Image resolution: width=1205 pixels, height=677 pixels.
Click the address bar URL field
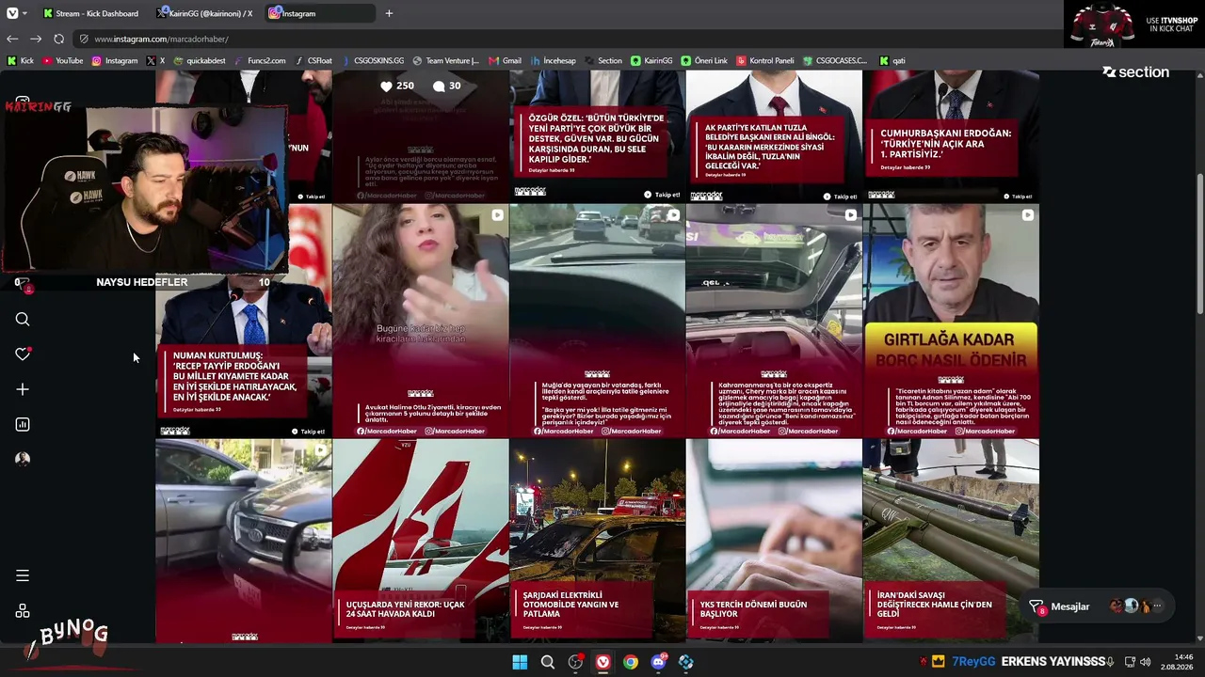(x=565, y=39)
